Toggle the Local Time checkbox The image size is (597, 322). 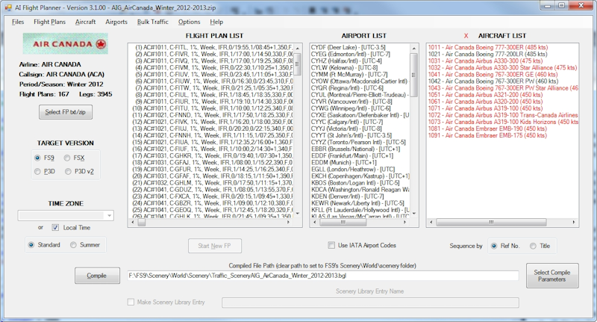55,228
